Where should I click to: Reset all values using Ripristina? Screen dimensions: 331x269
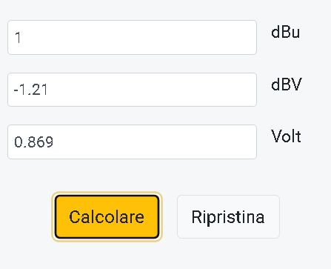[228, 216]
